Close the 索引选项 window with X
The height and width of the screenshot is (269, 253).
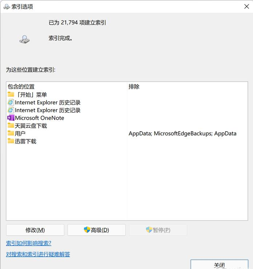click(x=247, y=7)
